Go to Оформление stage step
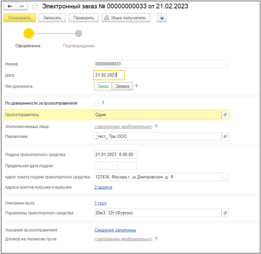This screenshot has width=261, height=254. pos(29,33)
